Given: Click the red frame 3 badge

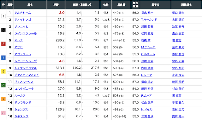Looking at the screenshot, I should 3,44.
